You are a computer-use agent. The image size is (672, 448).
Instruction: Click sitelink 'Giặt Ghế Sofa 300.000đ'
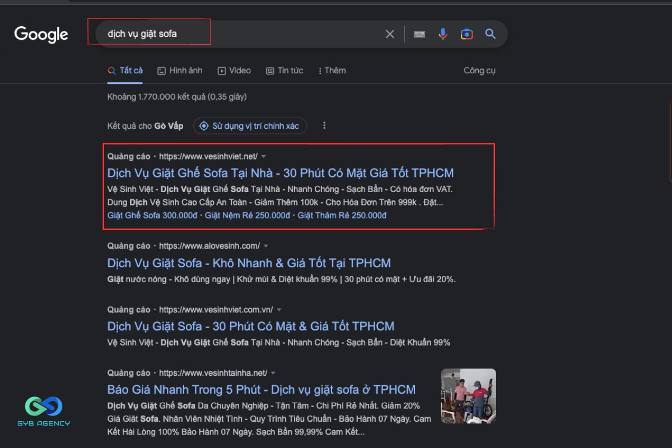point(152,216)
